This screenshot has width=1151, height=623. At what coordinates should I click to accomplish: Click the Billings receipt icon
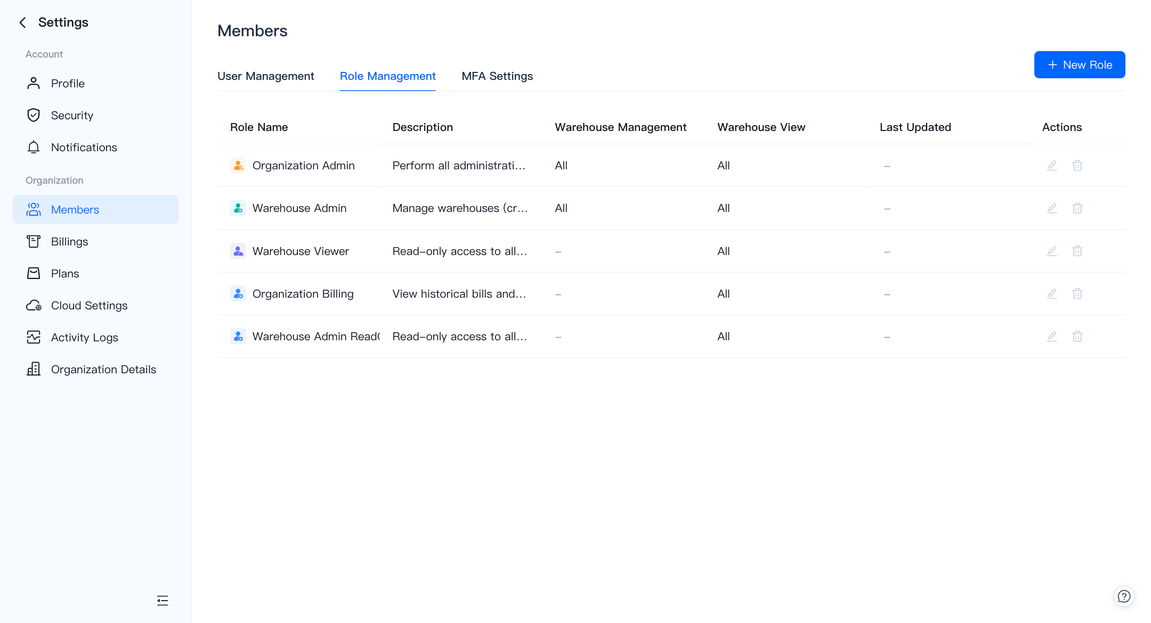tap(34, 241)
